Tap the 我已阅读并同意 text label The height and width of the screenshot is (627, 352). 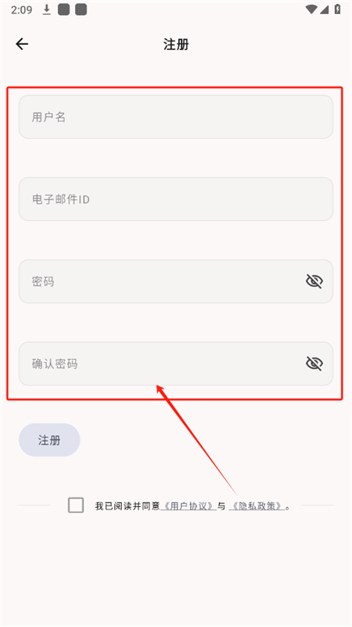tap(128, 506)
